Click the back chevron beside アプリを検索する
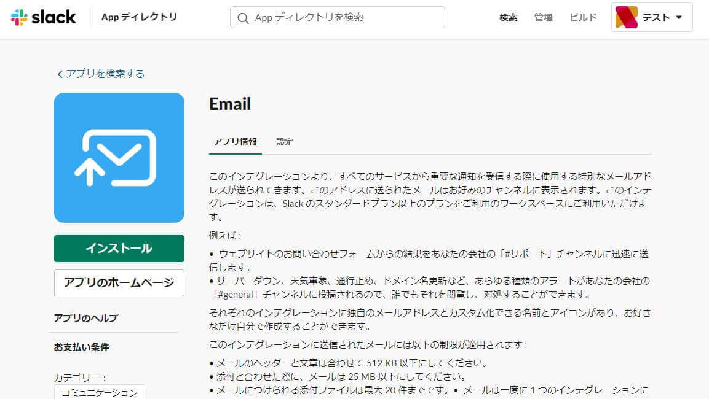 60,74
